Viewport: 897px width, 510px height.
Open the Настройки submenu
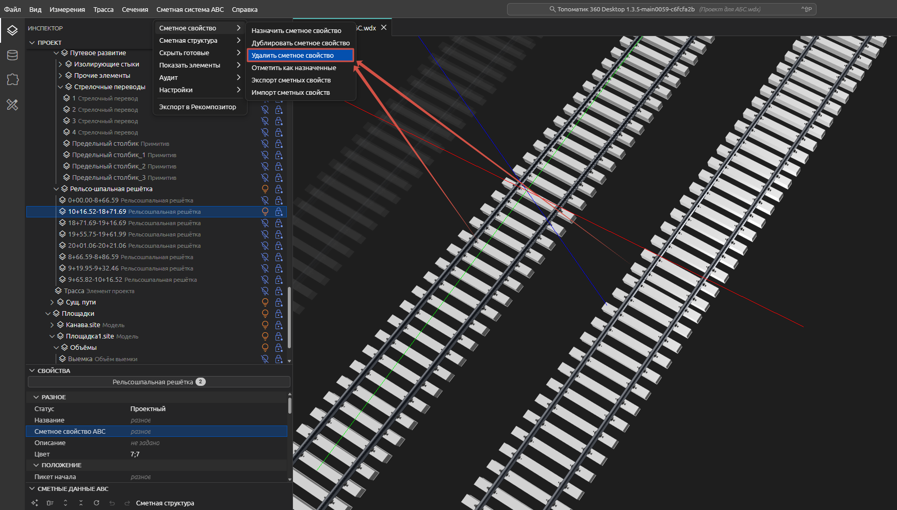pos(201,90)
